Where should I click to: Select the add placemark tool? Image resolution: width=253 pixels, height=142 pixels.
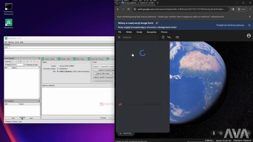[163, 37]
